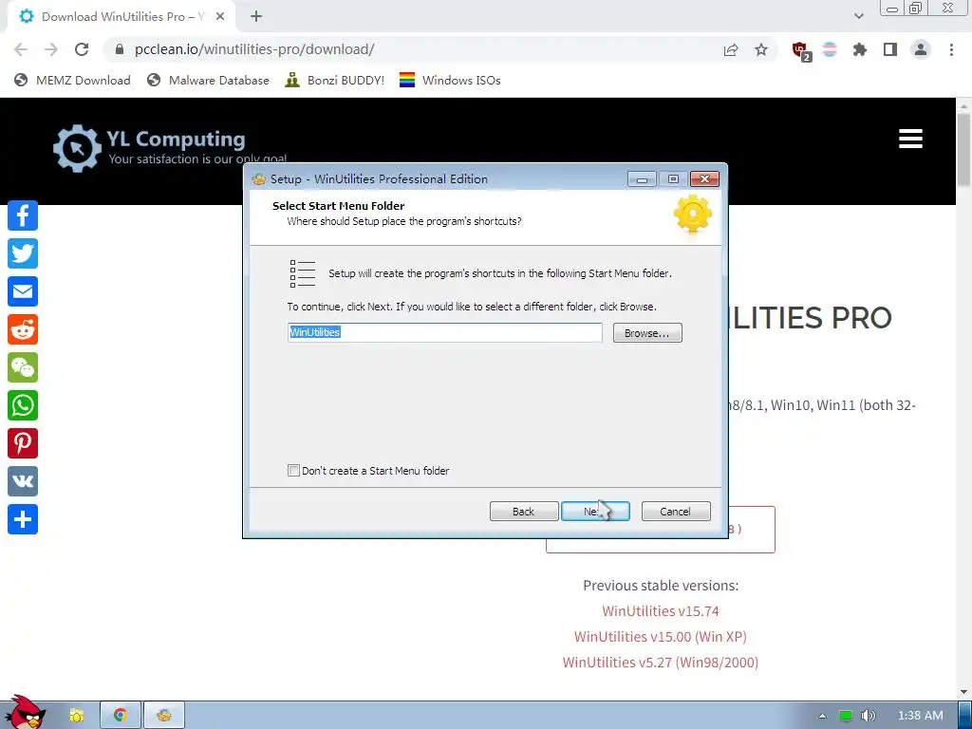This screenshot has height=729, width=972.
Task: Click Next in the setup wizard
Action: [595, 512]
